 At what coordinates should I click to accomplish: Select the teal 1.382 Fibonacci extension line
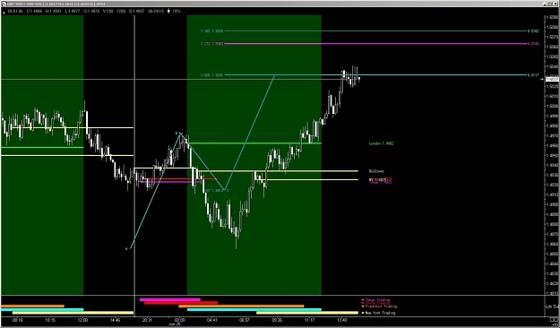pos(375,31)
